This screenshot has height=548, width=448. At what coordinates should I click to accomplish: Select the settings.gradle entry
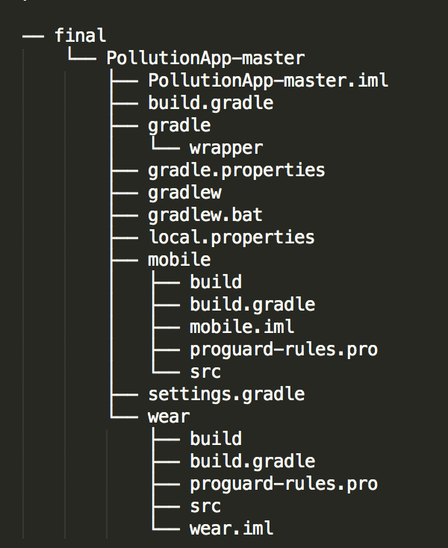pos(226,394)
